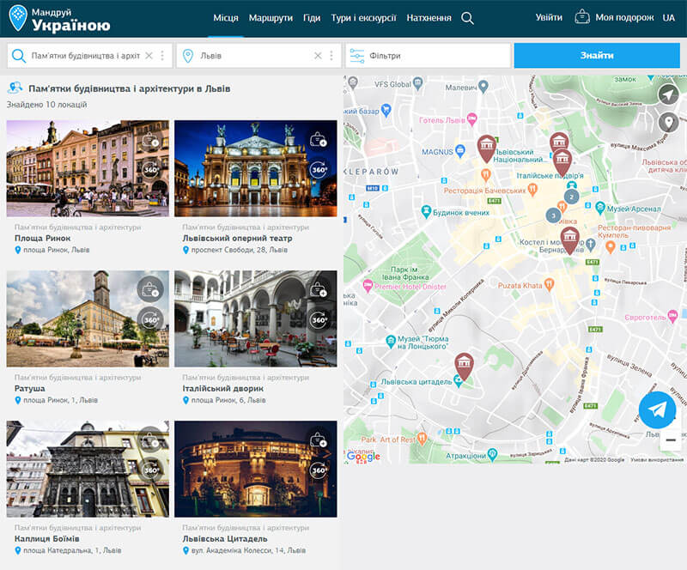Click the Львівська цитадель map marker

pyautogui.click(x=464, y=365)
